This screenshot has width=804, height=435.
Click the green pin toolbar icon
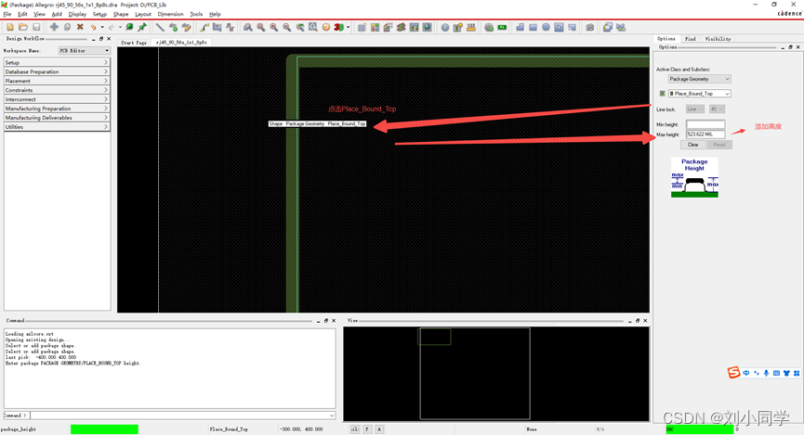(x=142, y=28)
